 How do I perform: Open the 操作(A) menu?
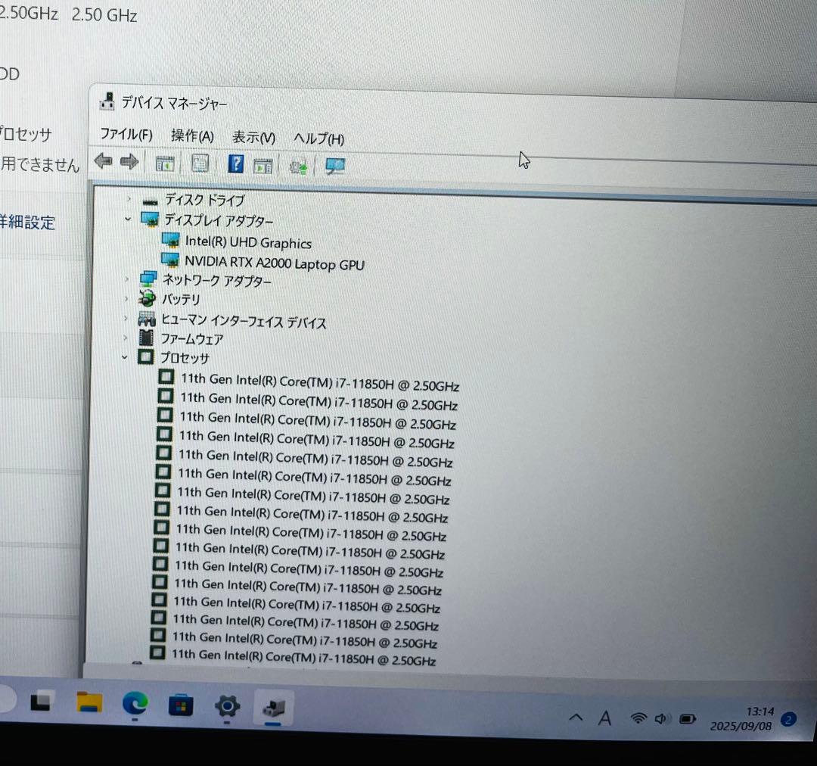tap(193, 135)
